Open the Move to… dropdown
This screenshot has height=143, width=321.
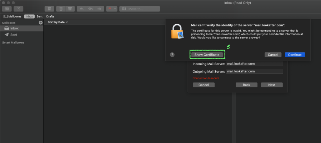(140, 9)
